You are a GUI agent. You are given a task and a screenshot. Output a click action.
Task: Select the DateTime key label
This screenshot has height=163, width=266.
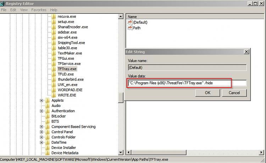click(59, 143)
